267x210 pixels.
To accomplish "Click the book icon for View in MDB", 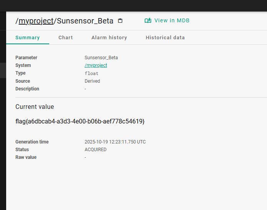I will [148, 21].
